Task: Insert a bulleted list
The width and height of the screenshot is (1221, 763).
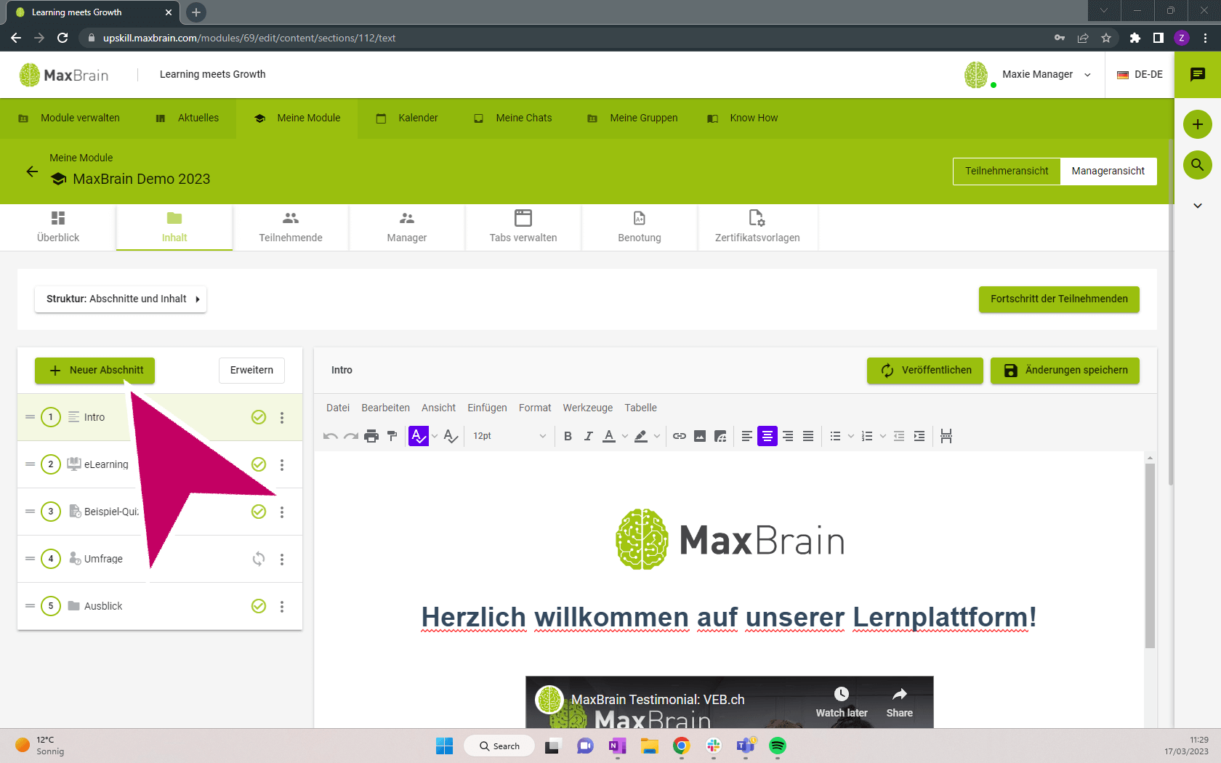Action: [x=835, y=436]
